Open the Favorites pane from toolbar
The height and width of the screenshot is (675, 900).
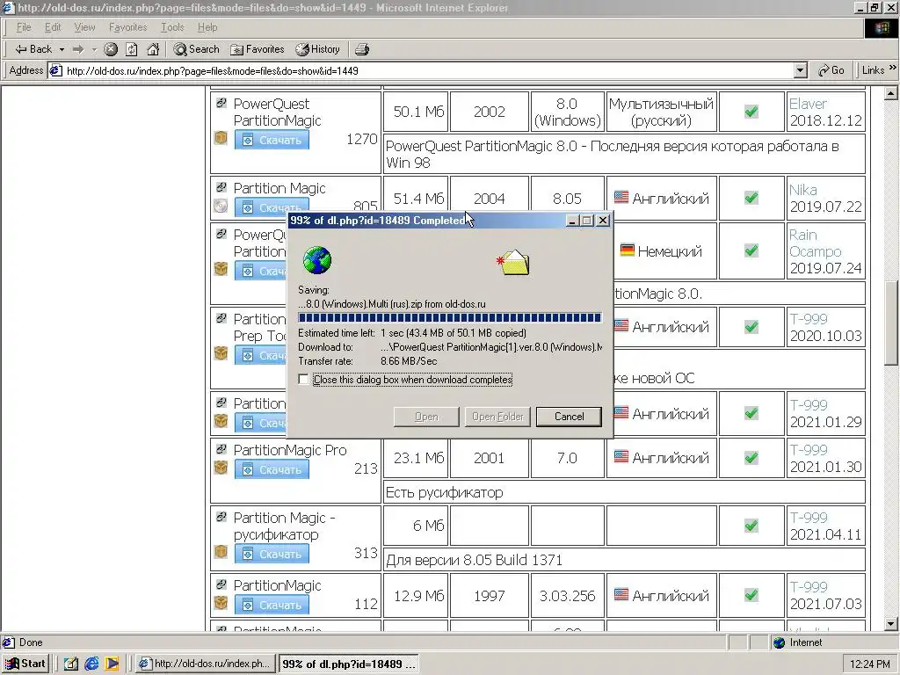[x=257, y=49]
